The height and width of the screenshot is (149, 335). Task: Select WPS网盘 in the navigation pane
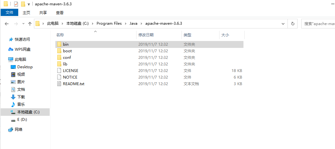(x=23, y=49)
